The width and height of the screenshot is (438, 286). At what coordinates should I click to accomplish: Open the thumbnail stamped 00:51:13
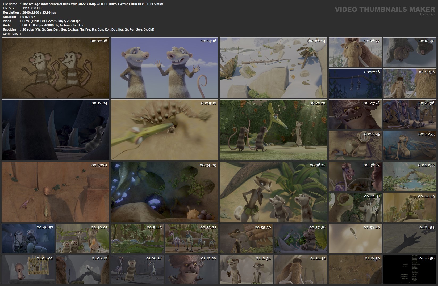(x=137, y=239)
